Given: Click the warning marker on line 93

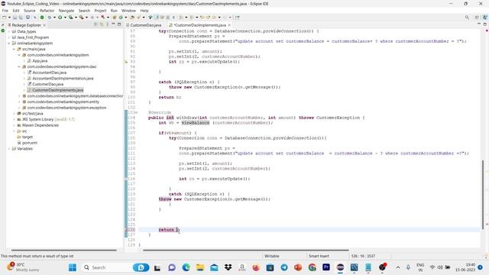Looking at the screenshot, I should point(126,62).
